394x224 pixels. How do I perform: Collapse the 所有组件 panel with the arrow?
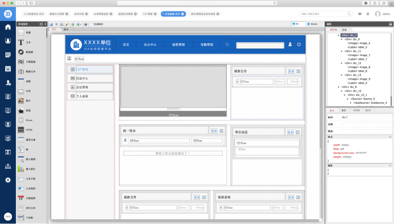[45, 24]
